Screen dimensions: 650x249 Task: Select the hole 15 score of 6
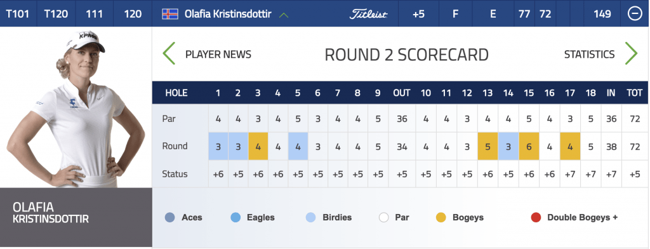click(529, 146)
